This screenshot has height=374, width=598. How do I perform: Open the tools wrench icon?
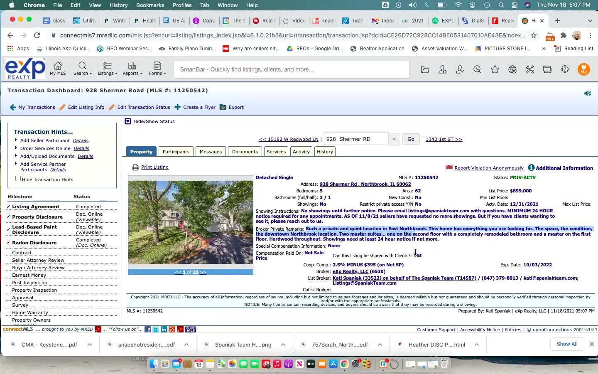click(x=530, y=69)
